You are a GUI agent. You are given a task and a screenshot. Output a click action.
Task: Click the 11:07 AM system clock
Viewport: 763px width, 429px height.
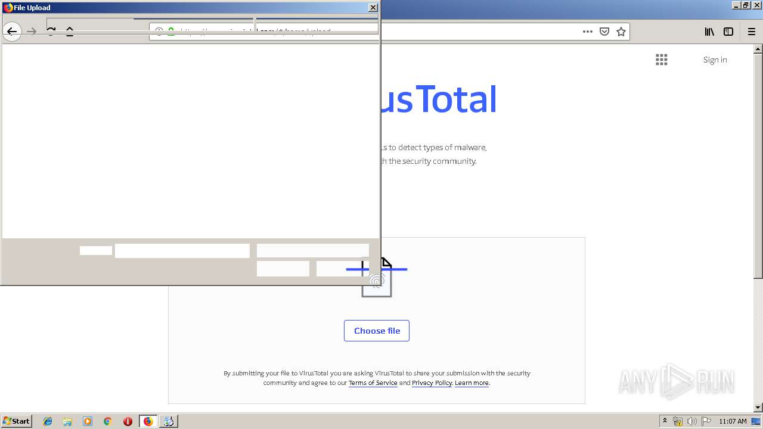click(x=733, y=421)
